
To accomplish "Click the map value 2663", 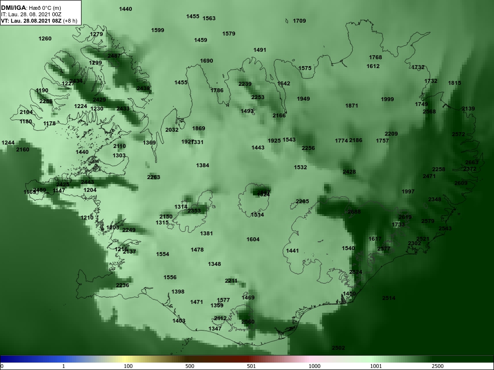I will click(472, 162).
